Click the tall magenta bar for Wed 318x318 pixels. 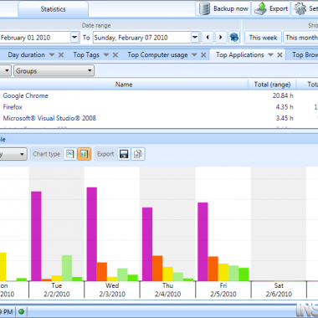(92, 234)
